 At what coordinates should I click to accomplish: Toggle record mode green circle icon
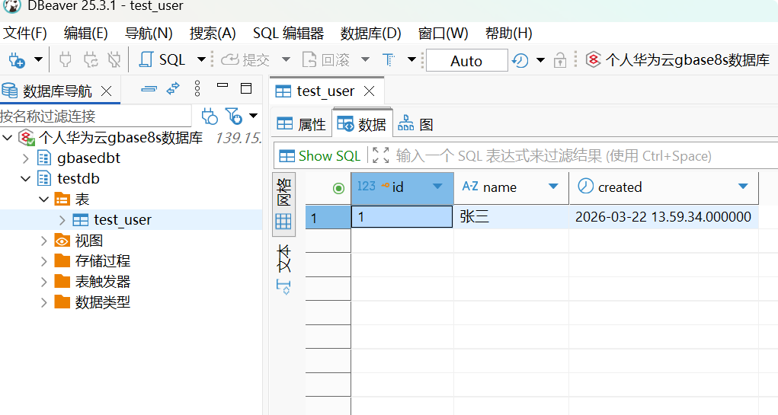tap(339, 188)
